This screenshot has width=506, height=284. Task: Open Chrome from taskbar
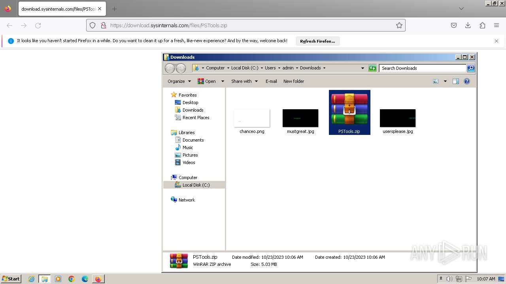(72, 279)
